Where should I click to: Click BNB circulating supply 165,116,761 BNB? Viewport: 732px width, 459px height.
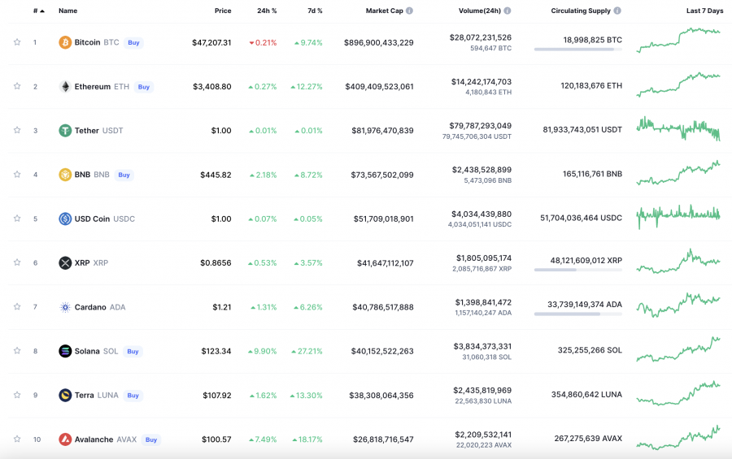pyautogui.click(x=592, y=174)
